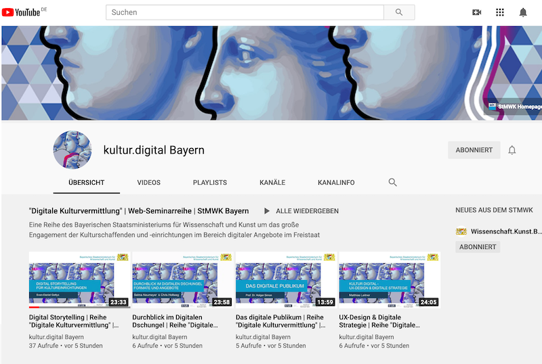Open Das digitale Publikum video thumbnail
The image size is (542, 364).
click(286, 279)
